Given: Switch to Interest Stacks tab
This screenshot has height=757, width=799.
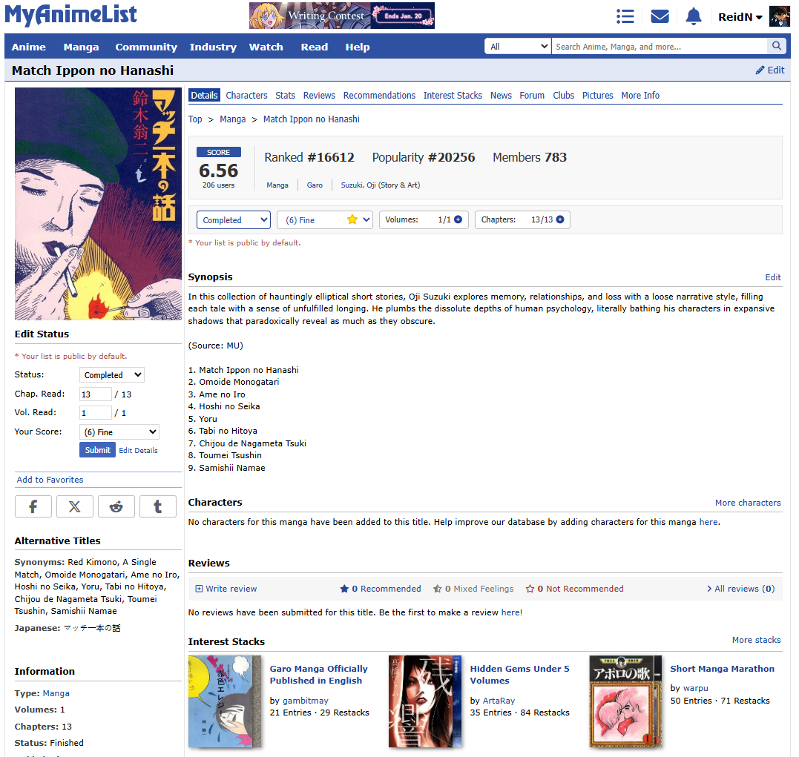Looking at the screenshot, I should tap(453, 95).
